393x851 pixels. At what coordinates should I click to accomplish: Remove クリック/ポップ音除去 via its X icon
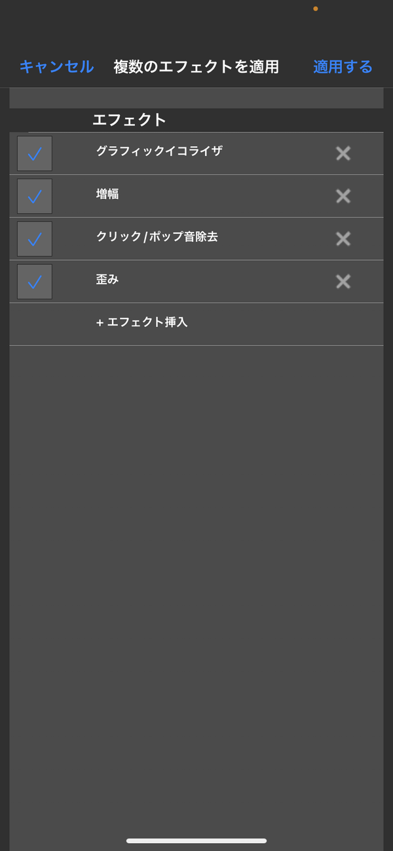tap(343, 238)
